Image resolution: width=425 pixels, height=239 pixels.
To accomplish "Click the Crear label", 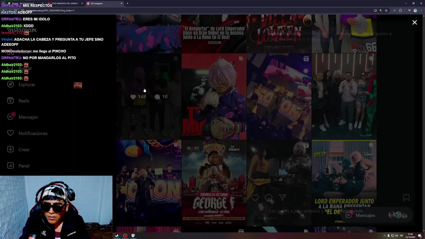I will coord(24,150).
